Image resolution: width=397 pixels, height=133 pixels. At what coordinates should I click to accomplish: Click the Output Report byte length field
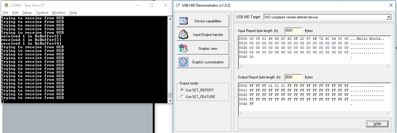click(293, 77)
